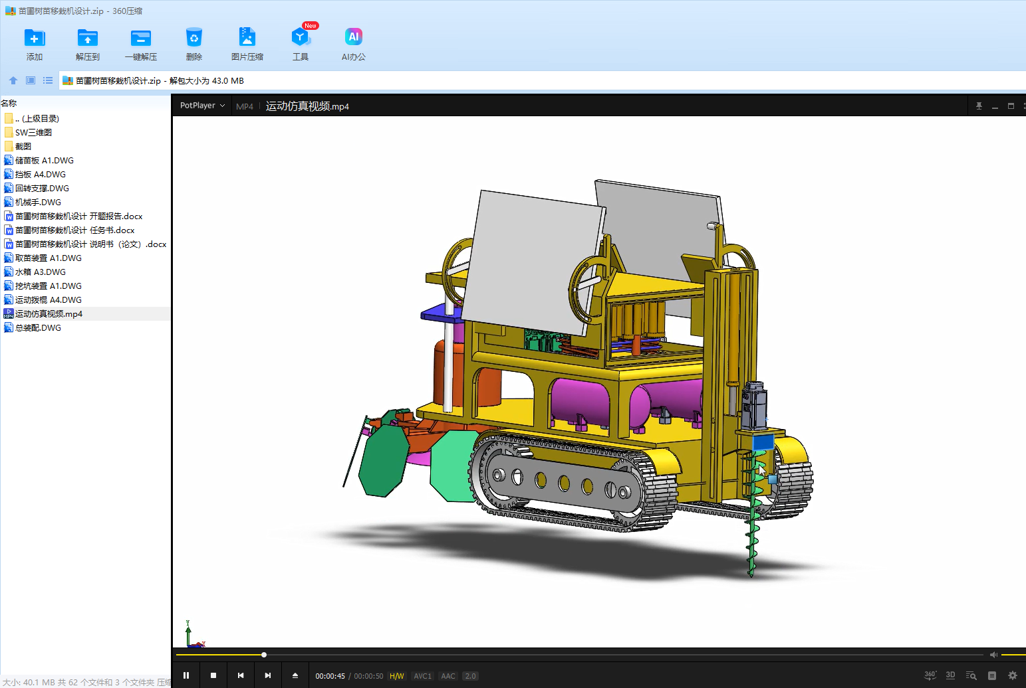Click the archive path field in 360压缩

[x=543, y=80]
